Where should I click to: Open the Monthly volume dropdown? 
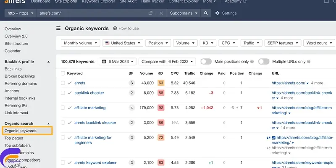pyautogui.click(x=81, y=43)
